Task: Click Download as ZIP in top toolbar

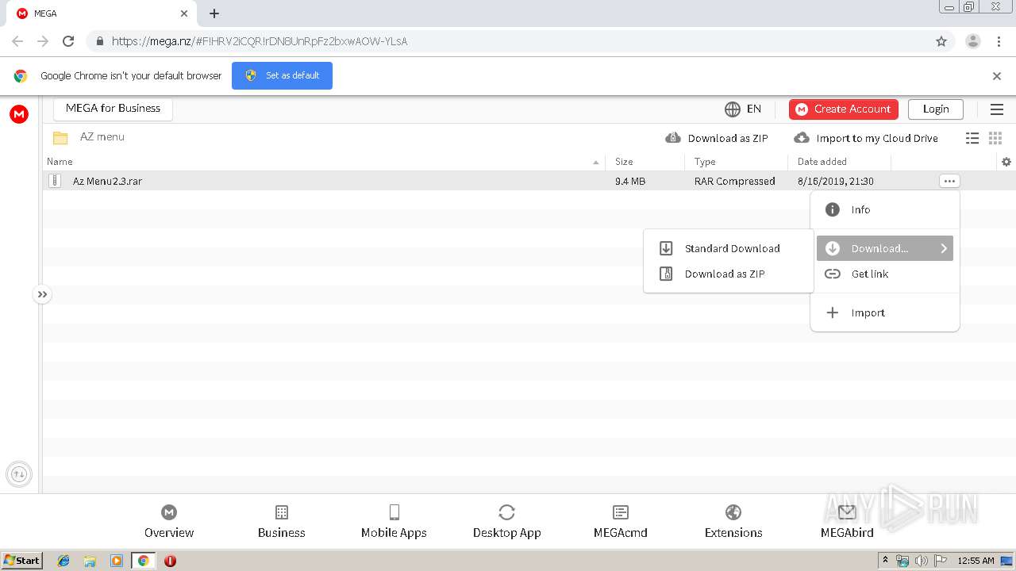Action: pyautogui.click(x=717, y=138)
